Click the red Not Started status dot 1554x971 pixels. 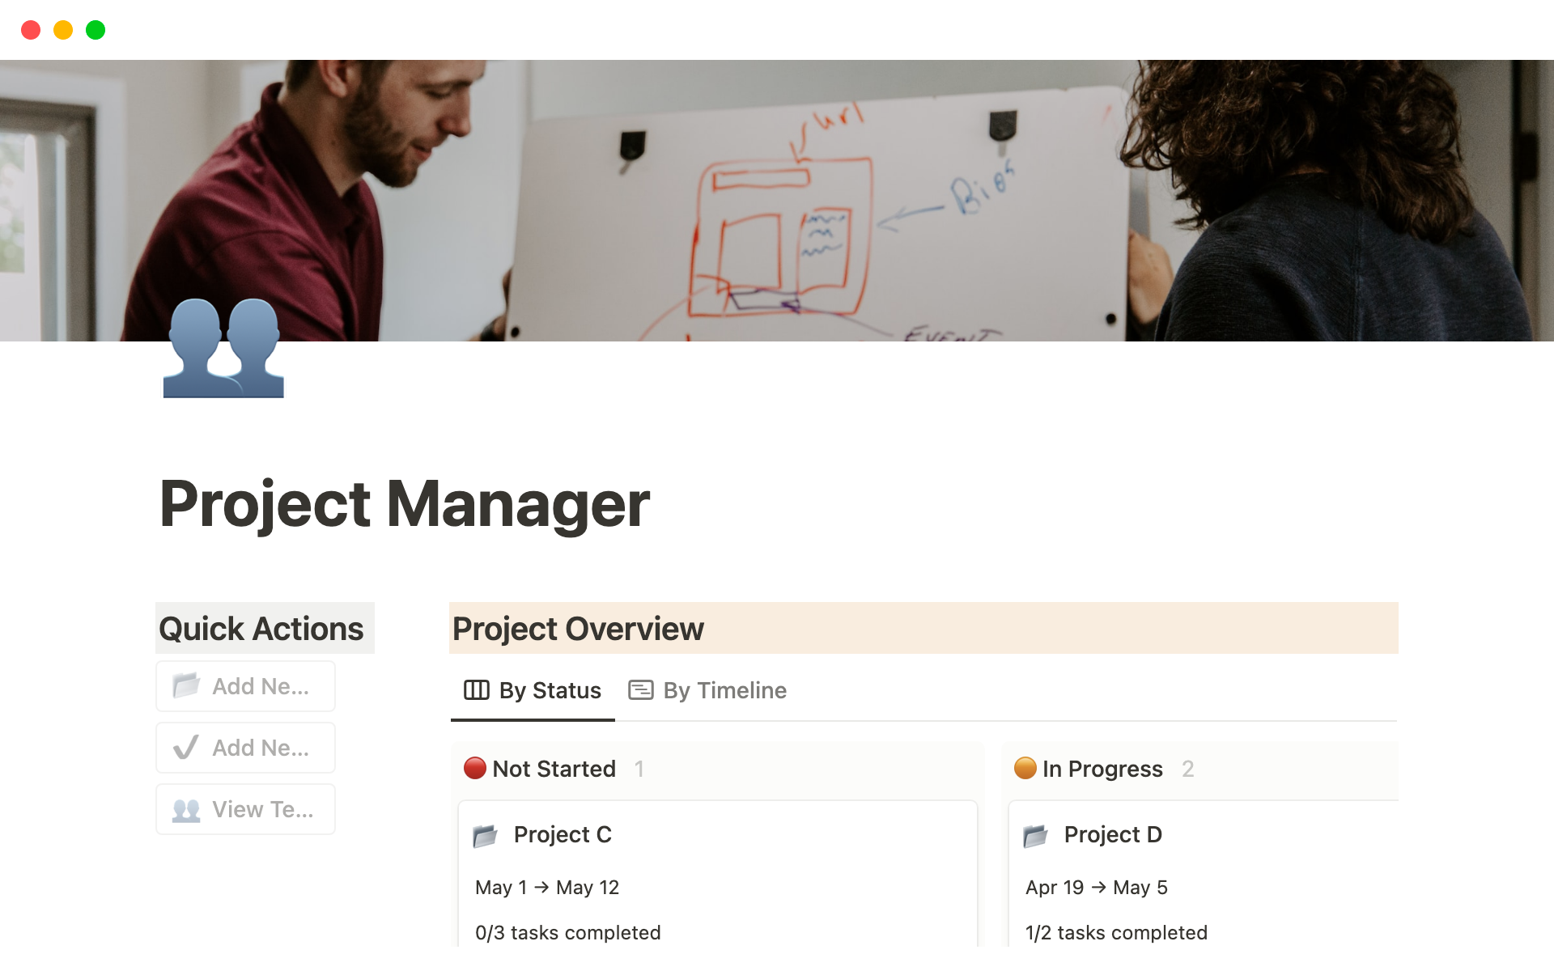pos(474,768)
